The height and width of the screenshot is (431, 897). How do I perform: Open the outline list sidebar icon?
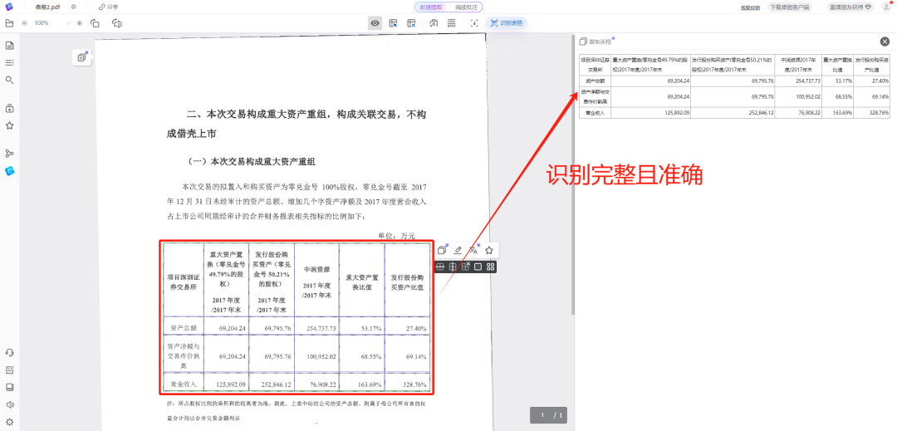[x=9, y=63]
